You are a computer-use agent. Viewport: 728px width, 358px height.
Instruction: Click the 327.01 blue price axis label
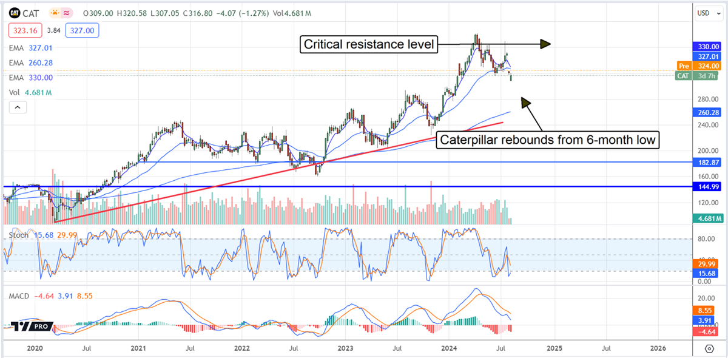click(706, 56)
